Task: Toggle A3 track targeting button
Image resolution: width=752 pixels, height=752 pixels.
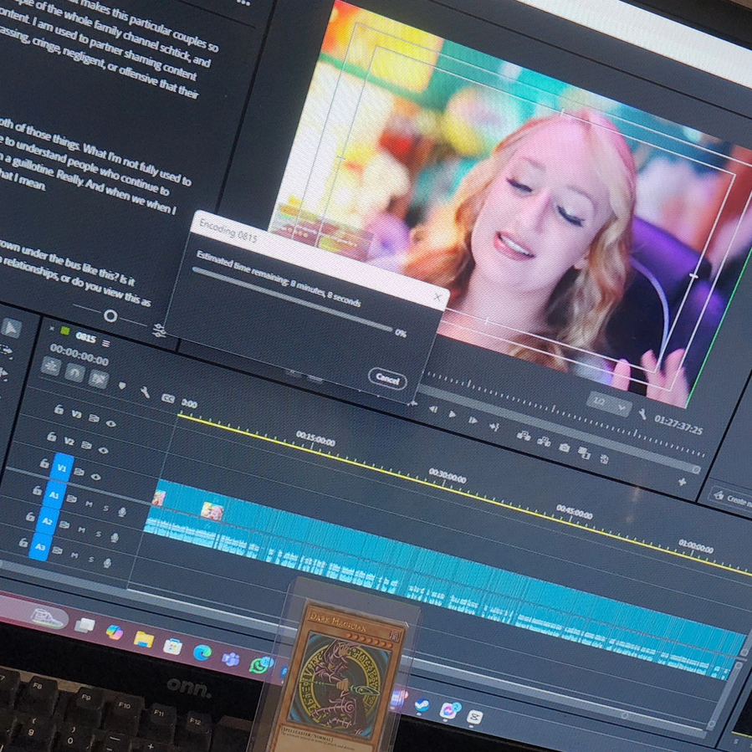Action: click(40, 547)
